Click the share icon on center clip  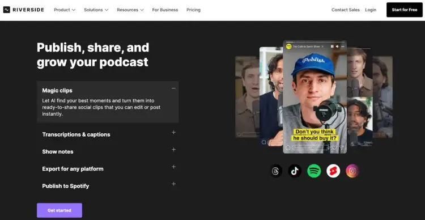342,148
